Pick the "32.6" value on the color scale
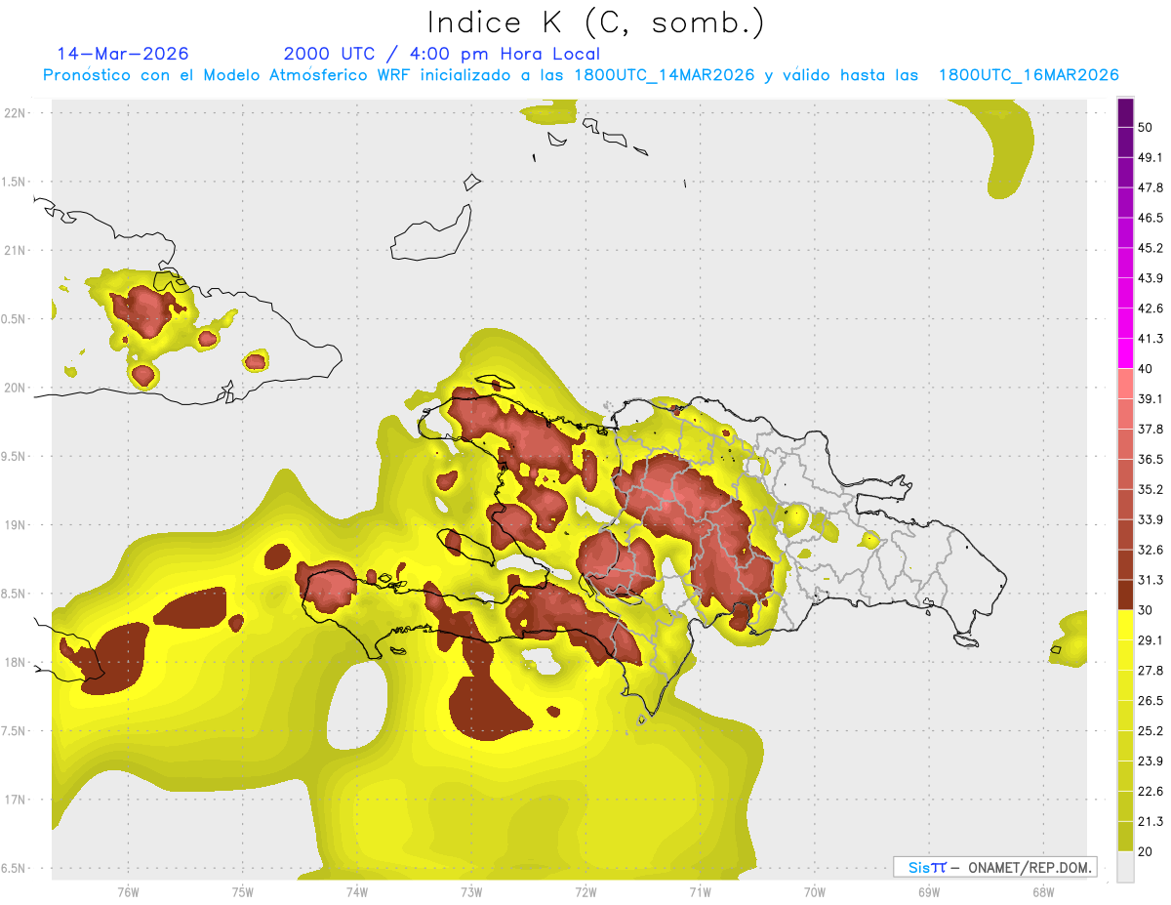The width and height of the screenshot is (1171, 905). click(1151, 550)
